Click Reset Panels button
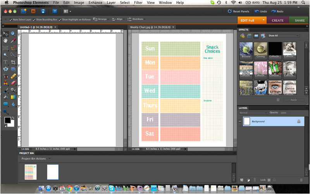The width and height of the screenshot is (310, 194). [238, 11]
